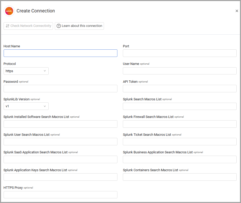Click Splunk User Search Macros List field
The image size is (241, 203).
[60, 142]
